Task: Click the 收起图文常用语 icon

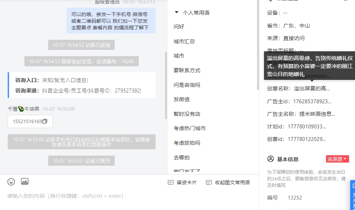Action: (209, 182)
